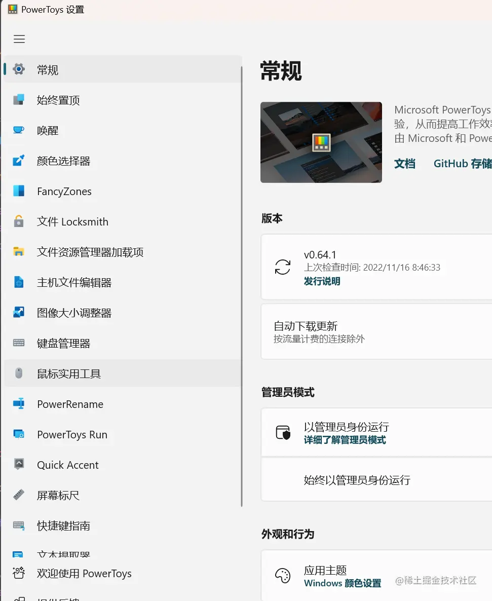This screenshot has width=492, height=601.
Task: Click the 鼠标实用工具 mouse icon
Action: pyautogui.click(x=19, y=373)
